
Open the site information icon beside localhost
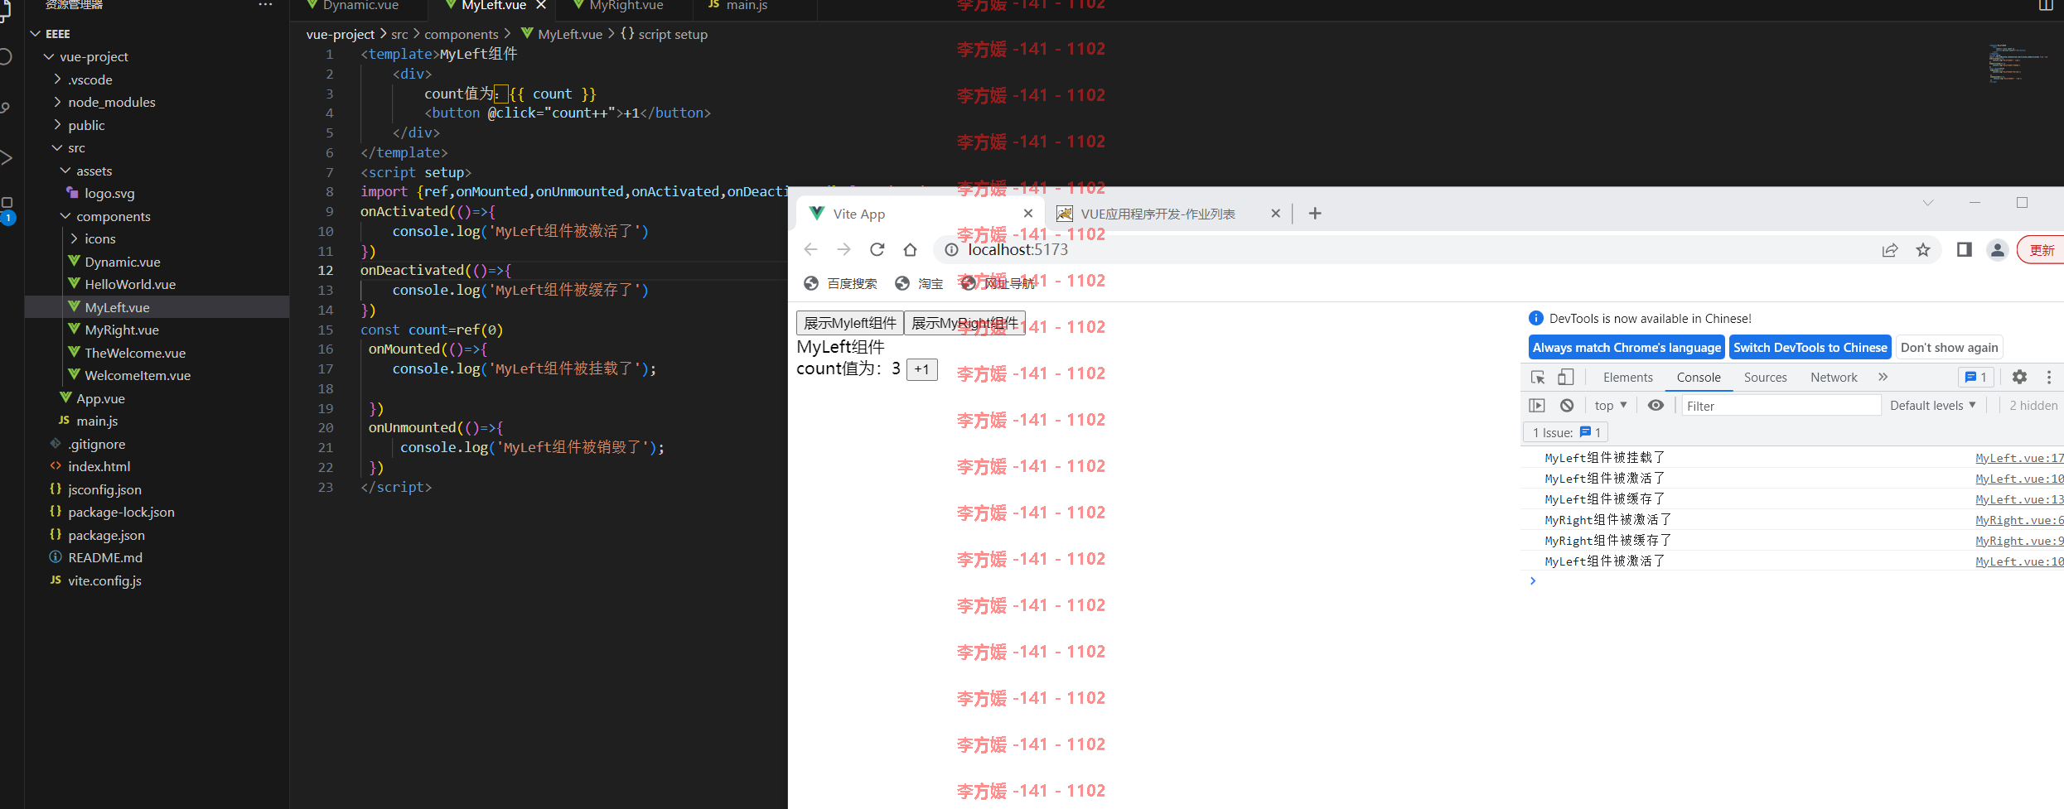click(951, 249)
